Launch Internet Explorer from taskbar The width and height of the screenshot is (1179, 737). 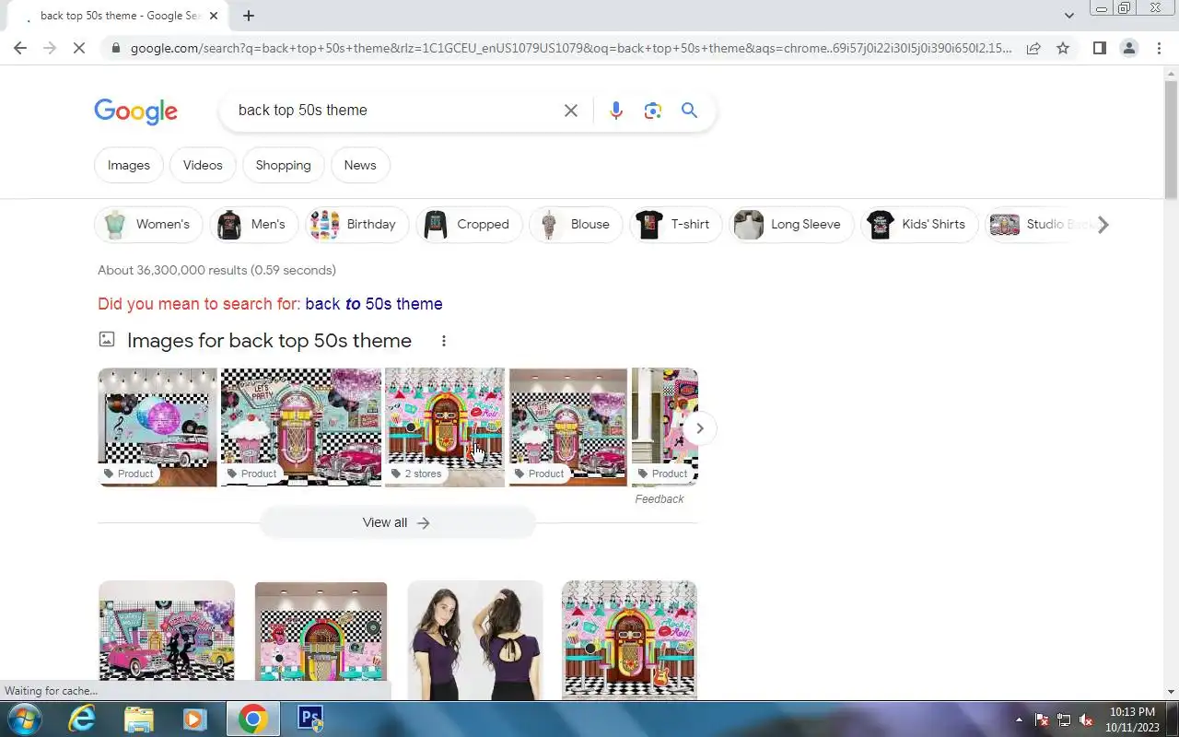82,719
